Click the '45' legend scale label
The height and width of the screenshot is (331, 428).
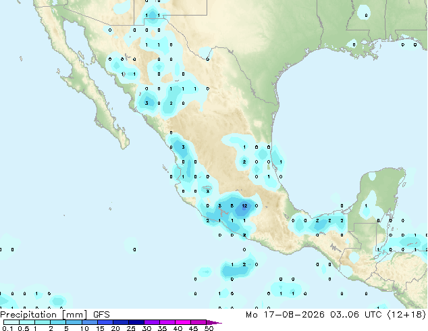click(193, 328)
